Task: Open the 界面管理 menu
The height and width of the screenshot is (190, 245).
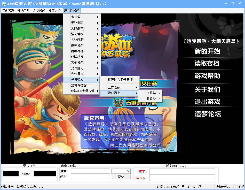Action: [x=8, y=11]
